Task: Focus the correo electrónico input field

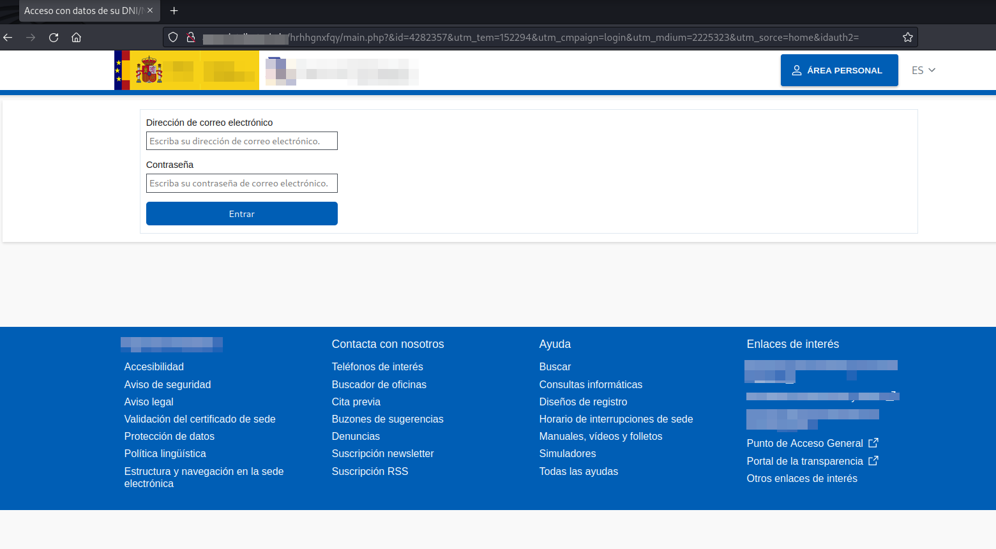Action: (x=241, y=141)
